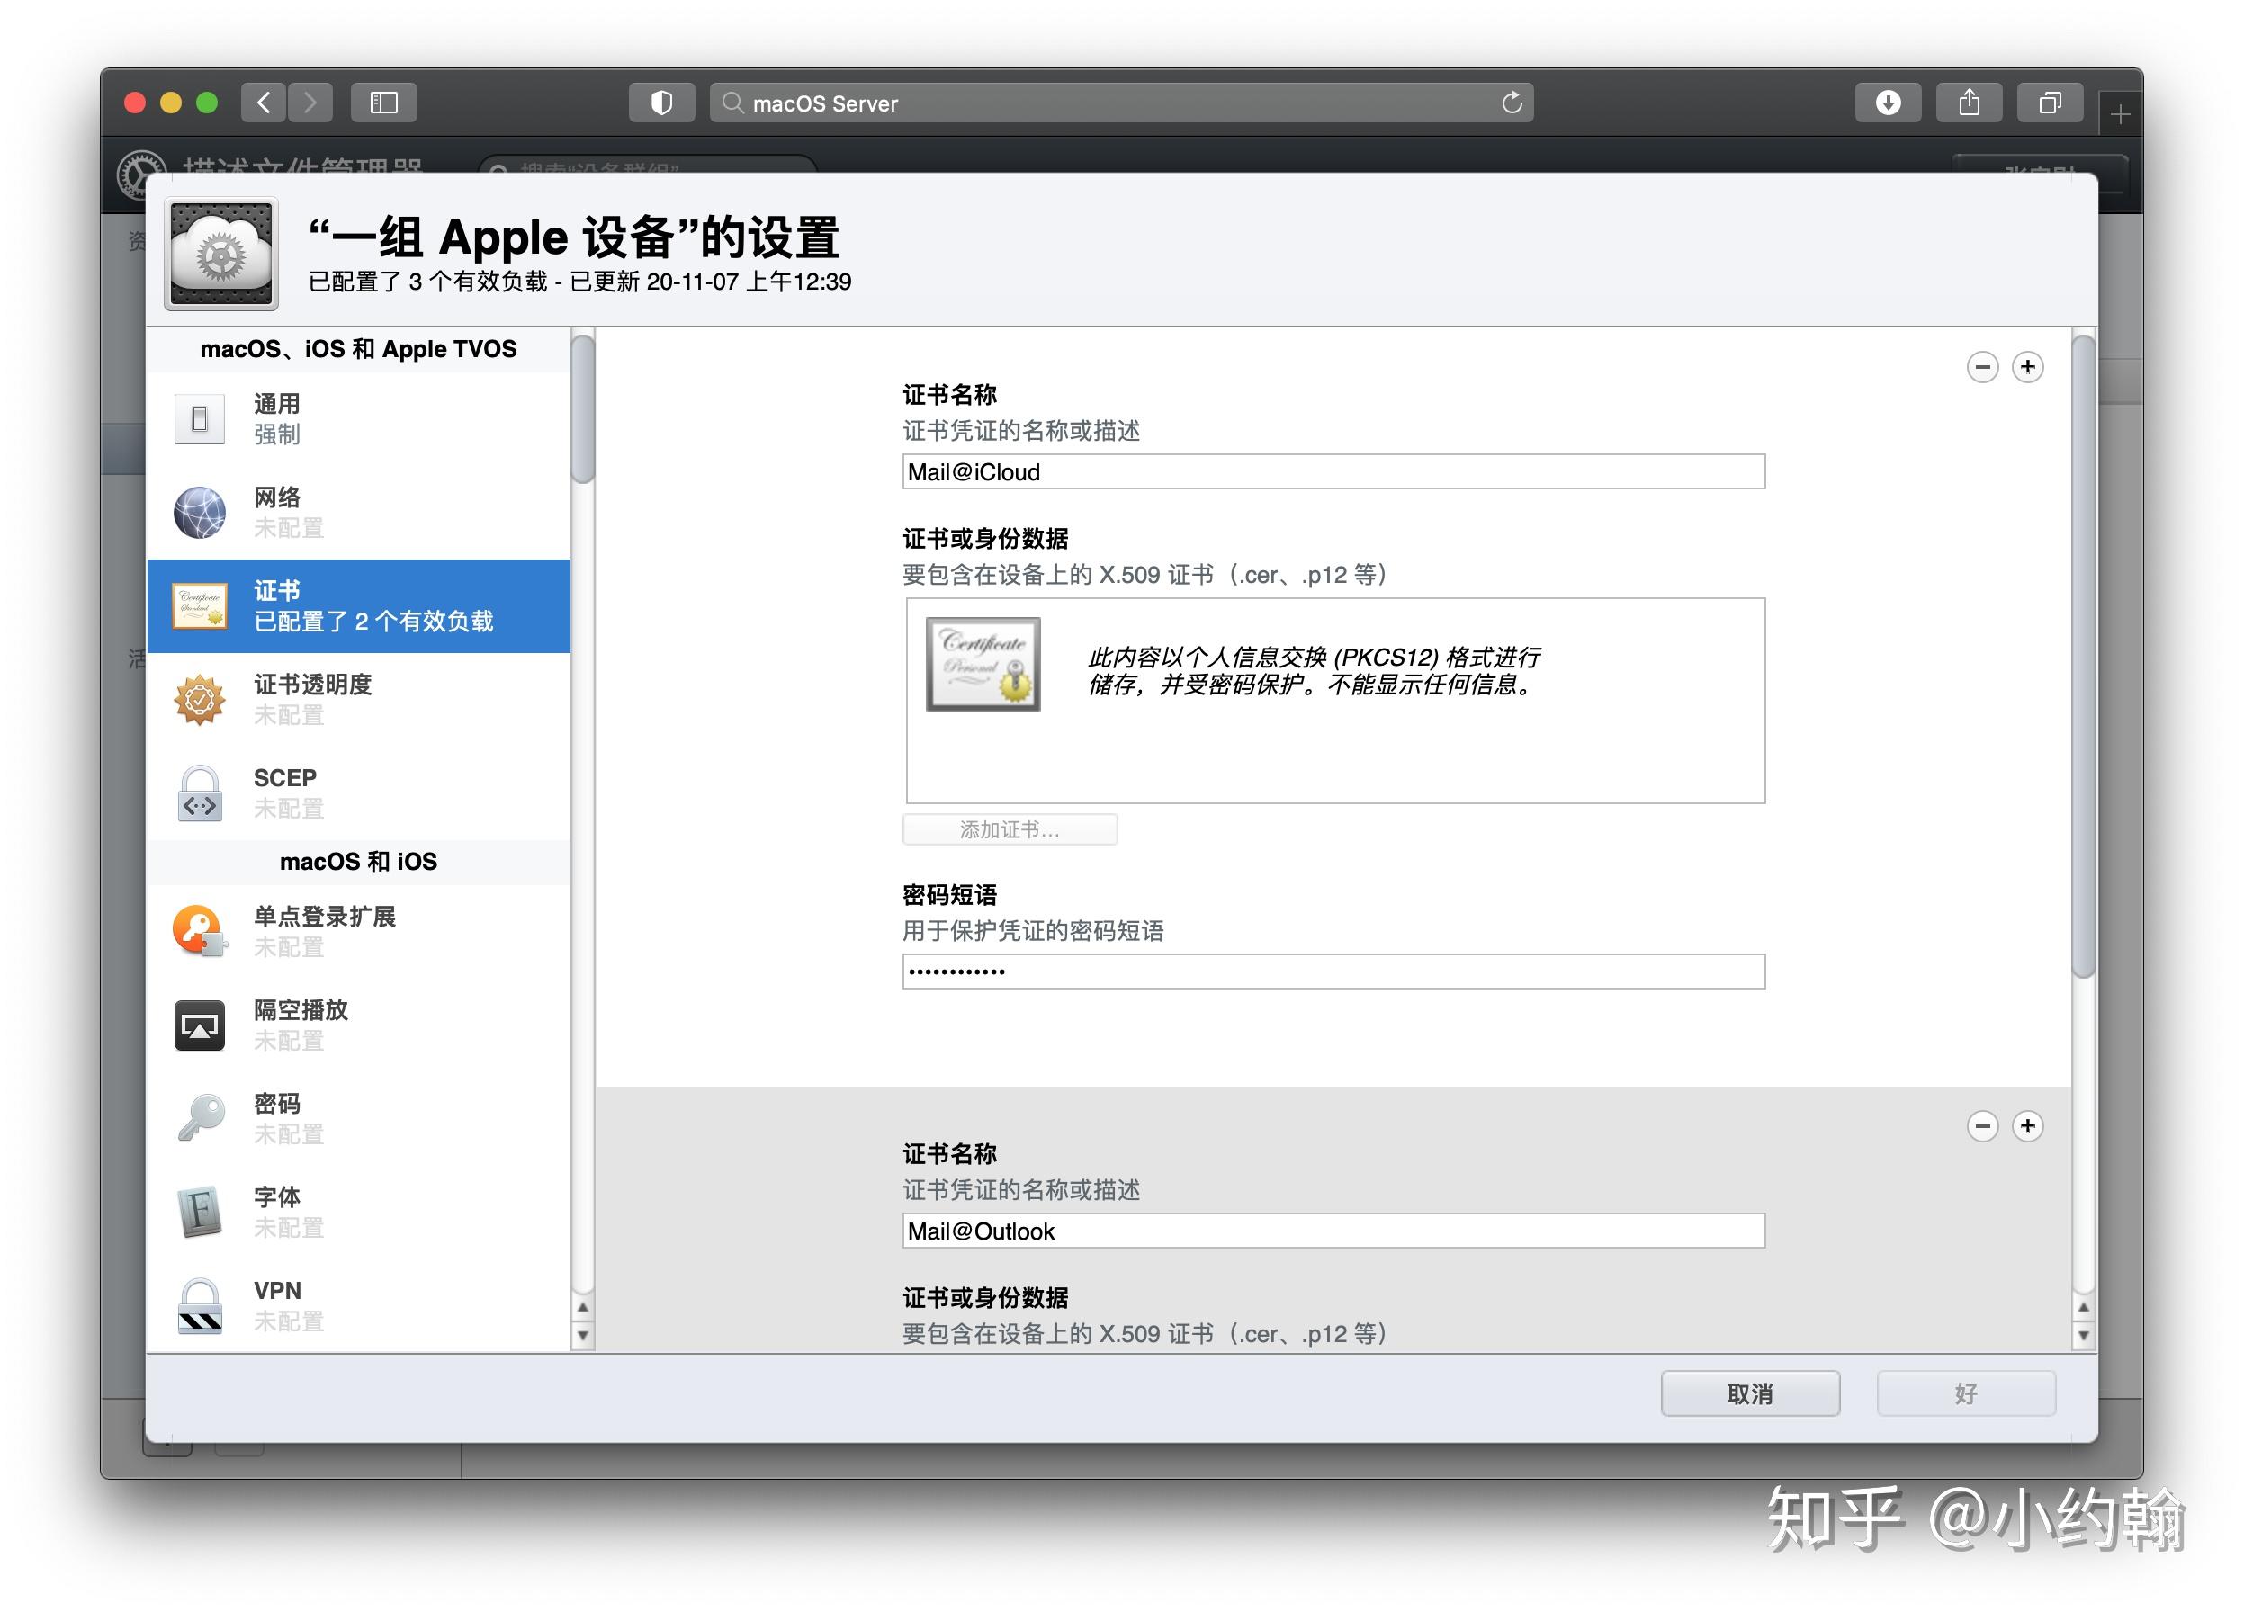Open the 密码 passcode payload settings
This screenshot has height=1612, width=2244.
(200, 1117)
